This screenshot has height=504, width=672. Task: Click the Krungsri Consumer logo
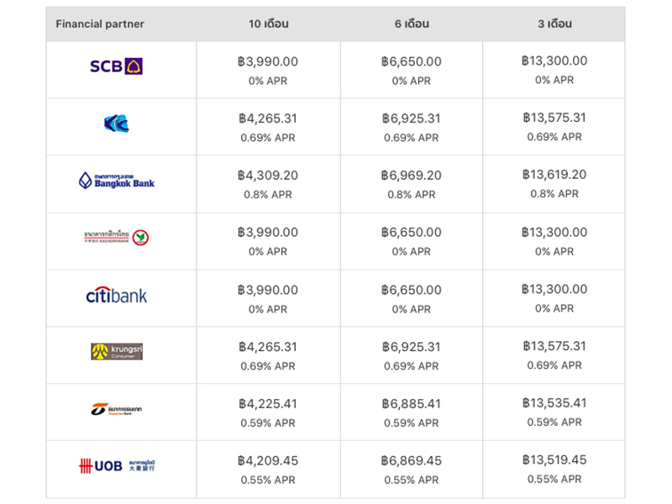click(116, 352)
